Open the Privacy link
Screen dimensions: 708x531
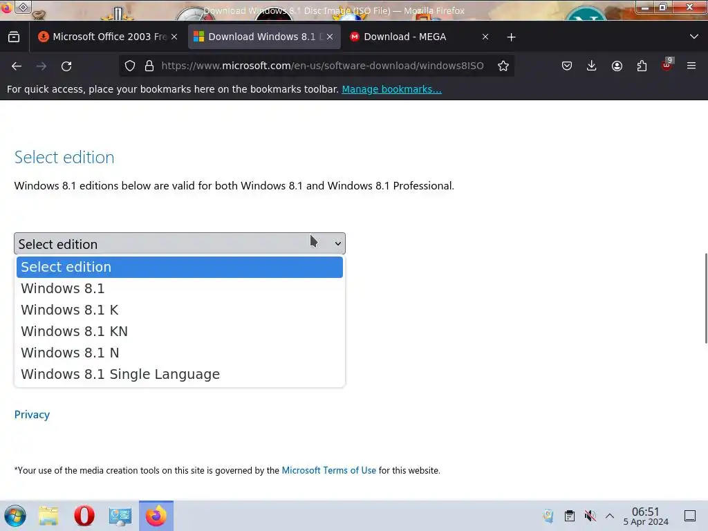[32, 415]
